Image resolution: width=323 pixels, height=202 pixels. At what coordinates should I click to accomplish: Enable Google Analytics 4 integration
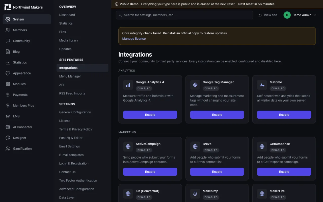(150, 115)
